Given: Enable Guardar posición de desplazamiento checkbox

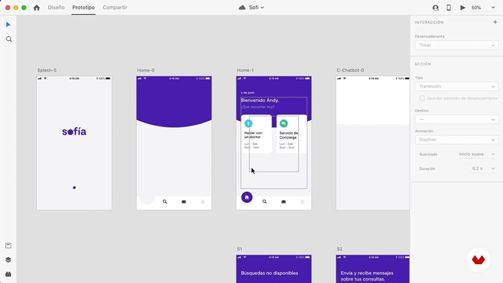Looking at the screenshot, I should (422, 98).
